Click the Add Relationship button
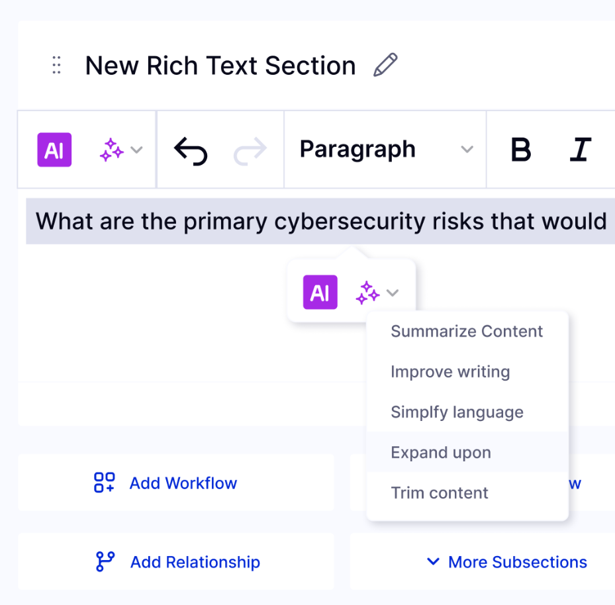The height and width of the screenshot is (605, 615). point(177,561)
